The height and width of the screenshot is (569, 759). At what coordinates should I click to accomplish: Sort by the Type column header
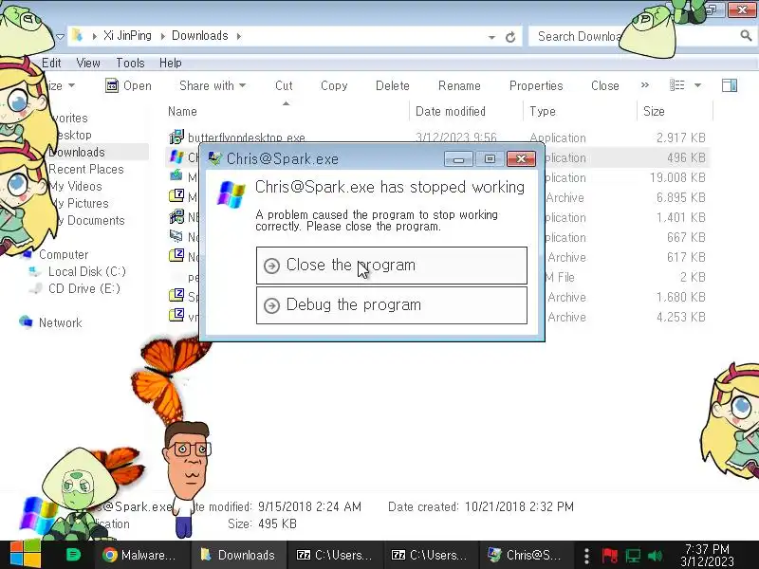tap(542, 111)
